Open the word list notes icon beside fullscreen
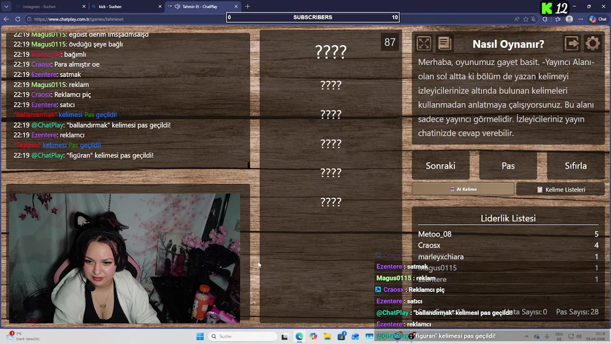The width and height of the screenshot is (611, 344). (444, 43)
